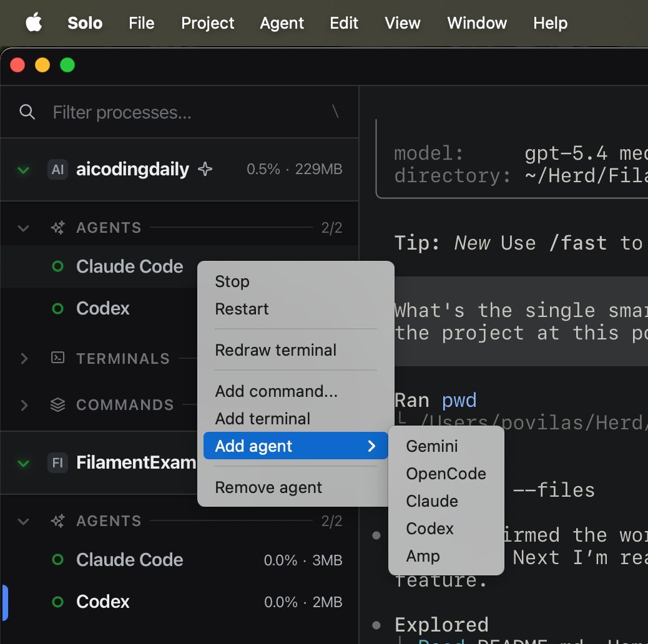Click the sparkle icon beside aicodingdaily
The image size is (648, 644).
204,168
